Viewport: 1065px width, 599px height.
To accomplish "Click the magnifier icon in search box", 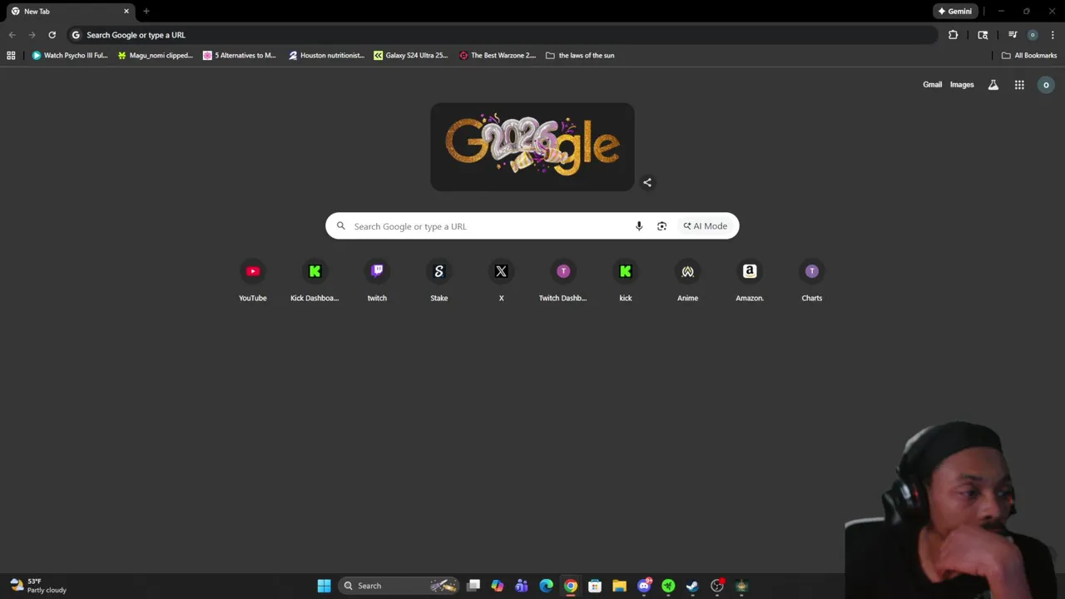I will click(341, 226).
